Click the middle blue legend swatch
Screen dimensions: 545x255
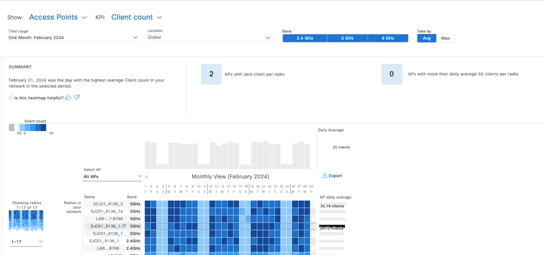33,127
